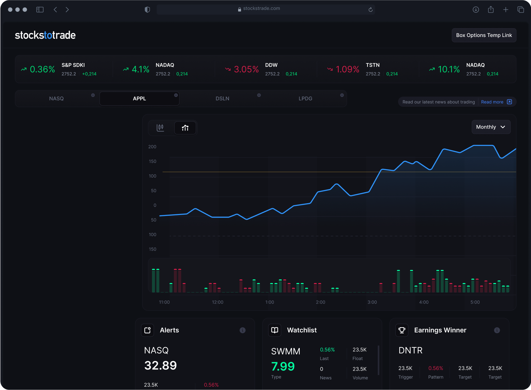Close the LPDG tab

click(342, 95)
